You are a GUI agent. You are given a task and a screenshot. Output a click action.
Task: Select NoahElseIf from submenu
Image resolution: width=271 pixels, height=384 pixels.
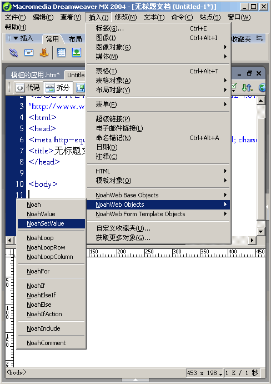coord(52,295)
